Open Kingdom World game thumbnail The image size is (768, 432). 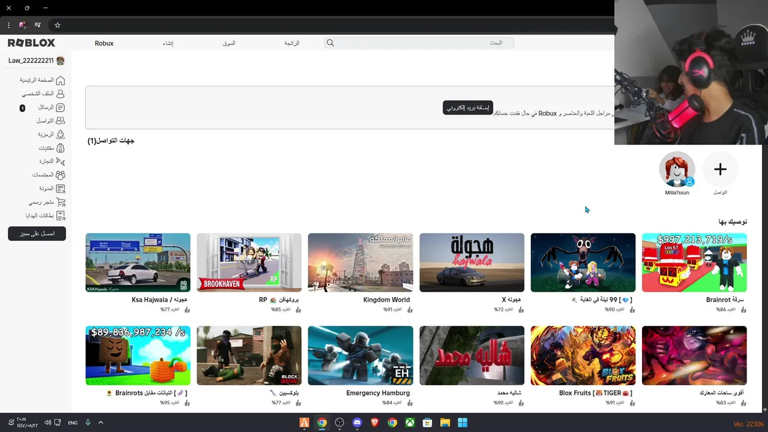[x=361, y=263]
